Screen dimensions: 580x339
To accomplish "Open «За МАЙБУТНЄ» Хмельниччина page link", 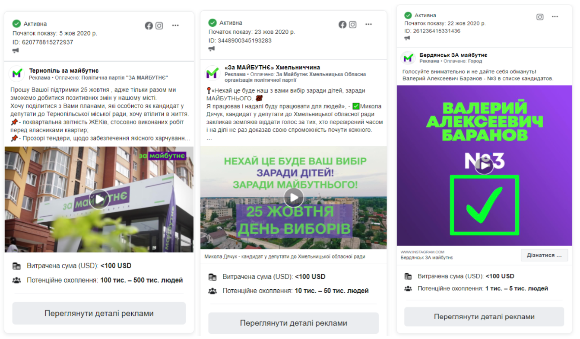I will [273, 67].
